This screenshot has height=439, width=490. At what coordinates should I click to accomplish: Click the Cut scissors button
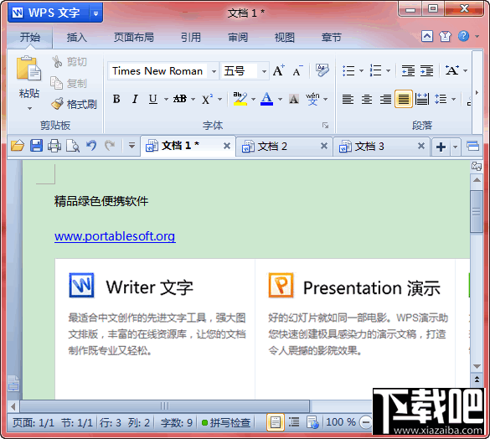[x=70, y=62]
